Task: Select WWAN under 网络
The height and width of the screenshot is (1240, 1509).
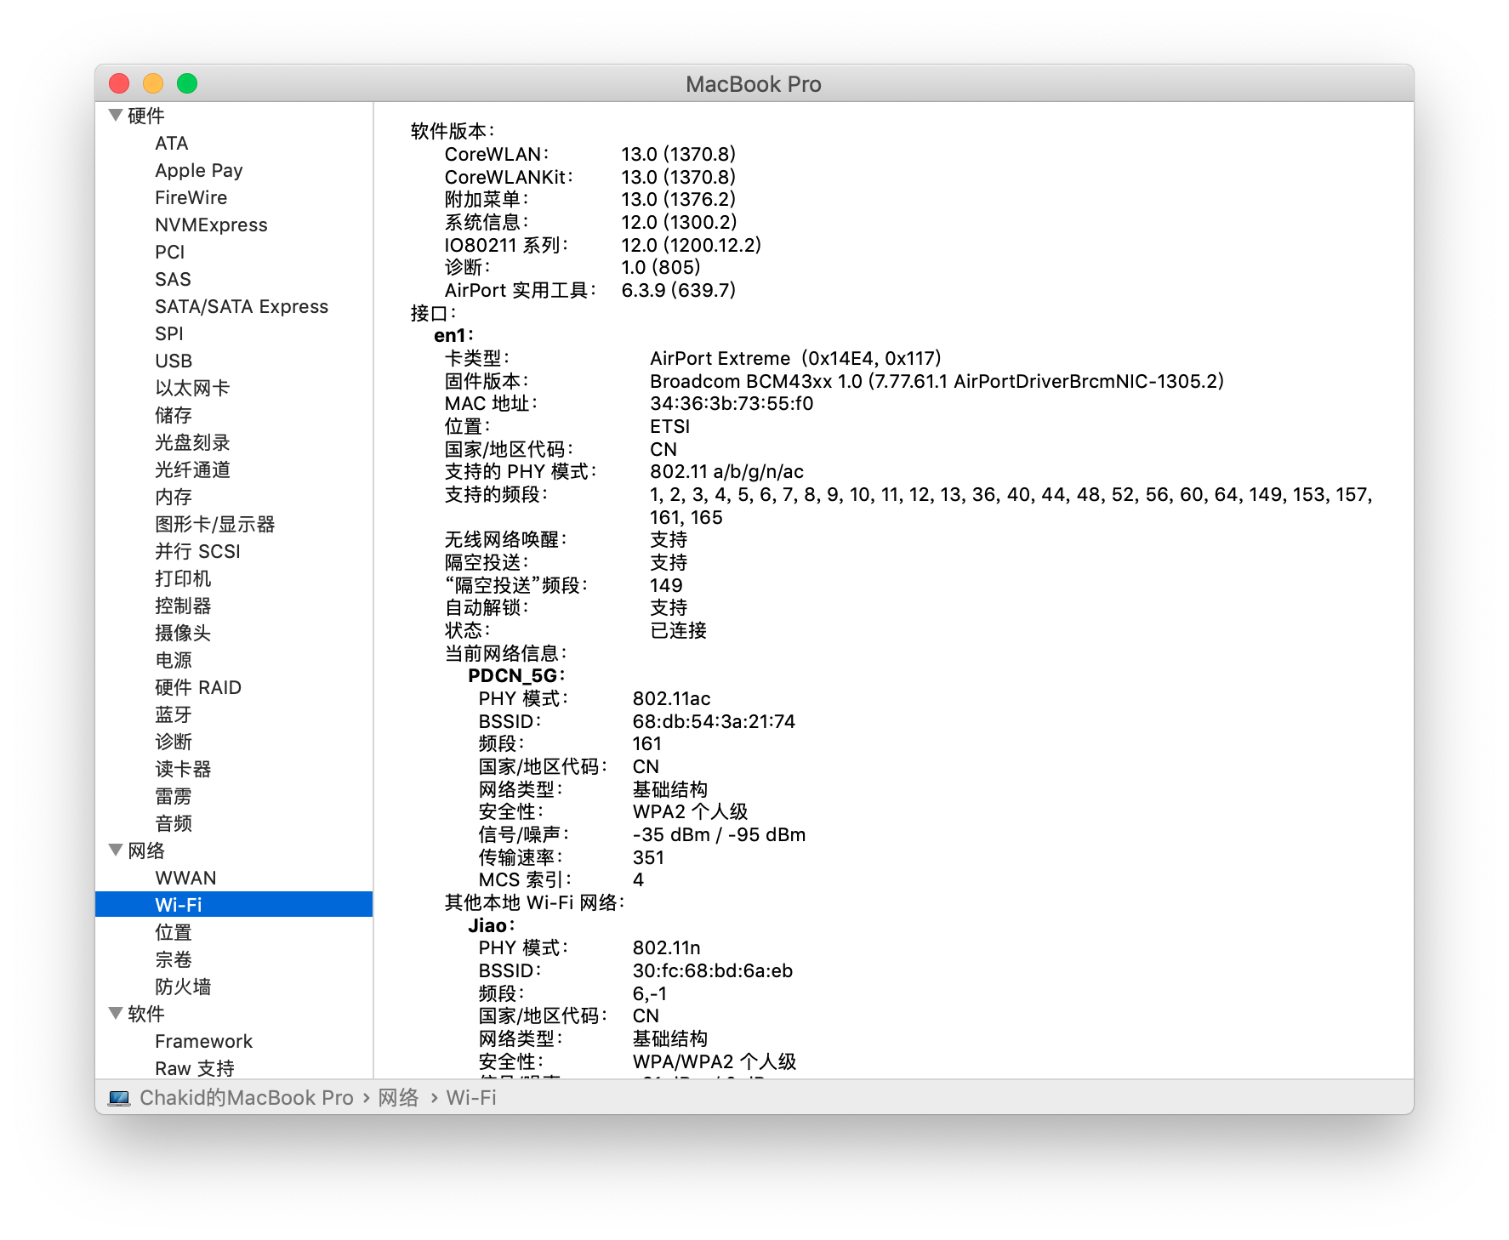Action: point(185,878)
